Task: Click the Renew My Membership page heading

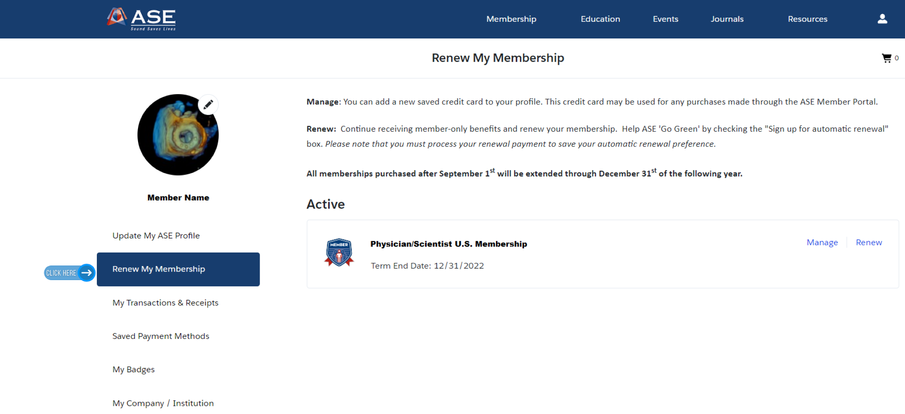Action: click(498, 58)
